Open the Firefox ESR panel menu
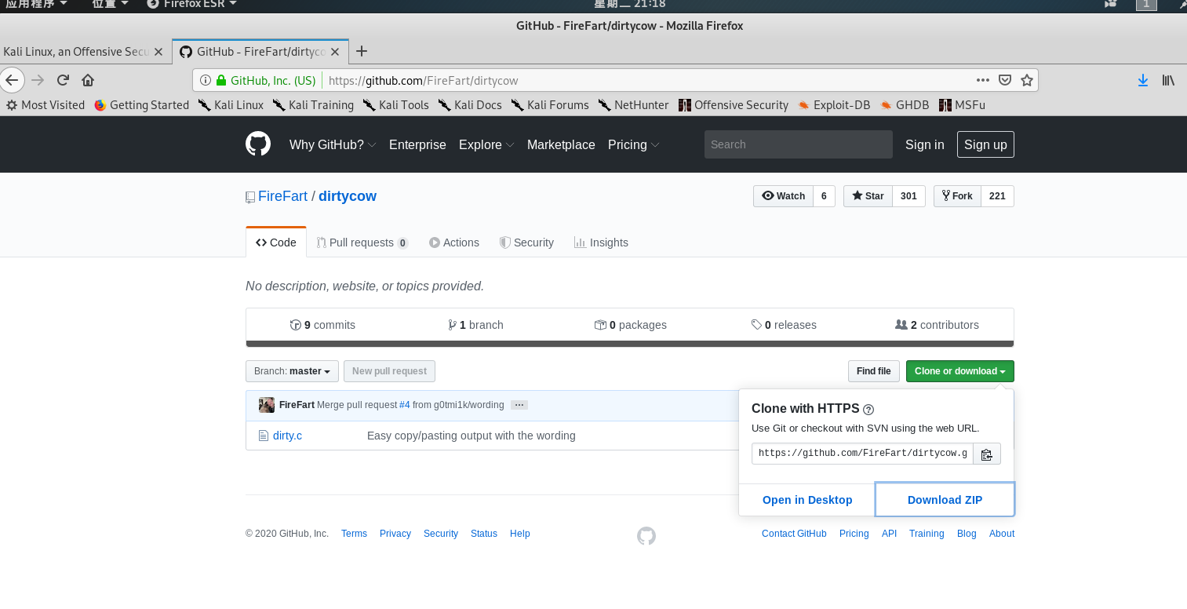This screenshot has width=1187, height=609. 192,4
